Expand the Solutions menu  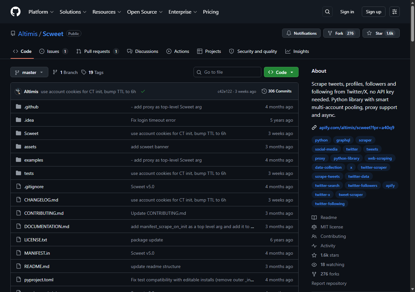pos(73,12)
